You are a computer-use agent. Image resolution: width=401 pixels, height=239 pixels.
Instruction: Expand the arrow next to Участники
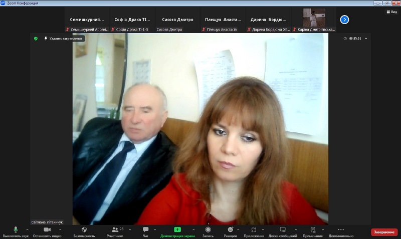click(x=130, y=229)
